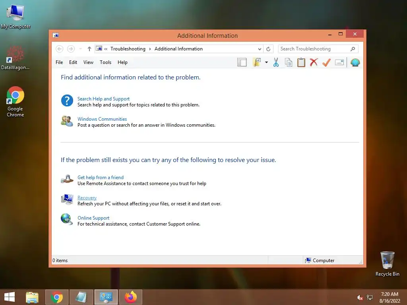Screen dimensions: 407x305
Task: Click the window control icon in title bar
Action: pyautogui.click(x=56, y=35)
